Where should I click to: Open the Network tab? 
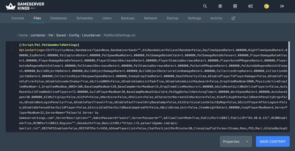pyautogui.click(x=150, y=18)
